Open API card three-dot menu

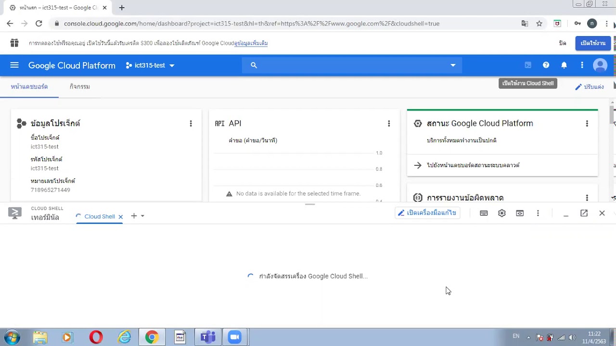389,124
